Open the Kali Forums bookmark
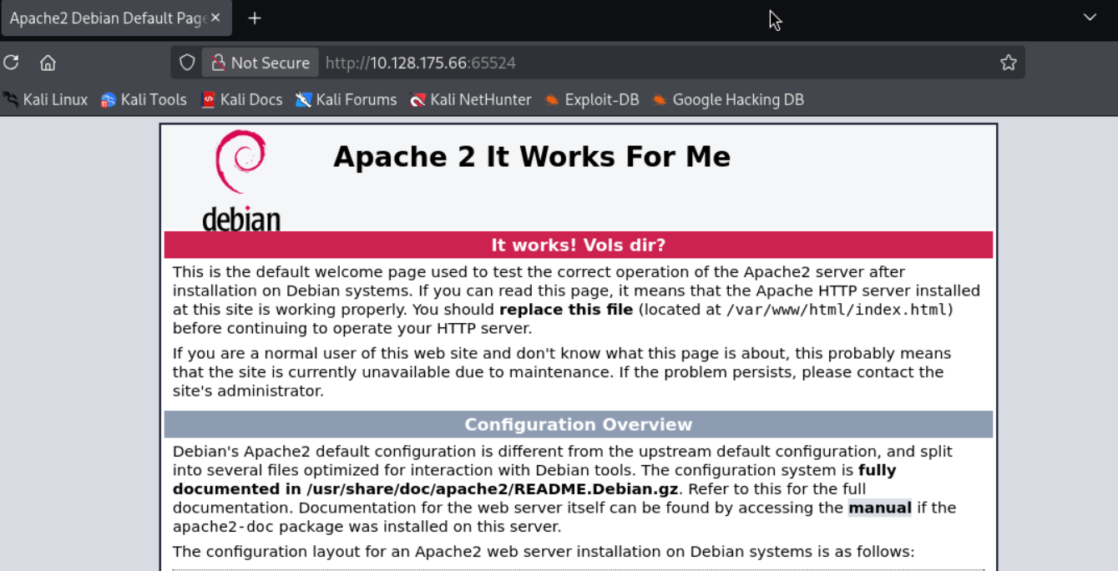 coord(347,99)
